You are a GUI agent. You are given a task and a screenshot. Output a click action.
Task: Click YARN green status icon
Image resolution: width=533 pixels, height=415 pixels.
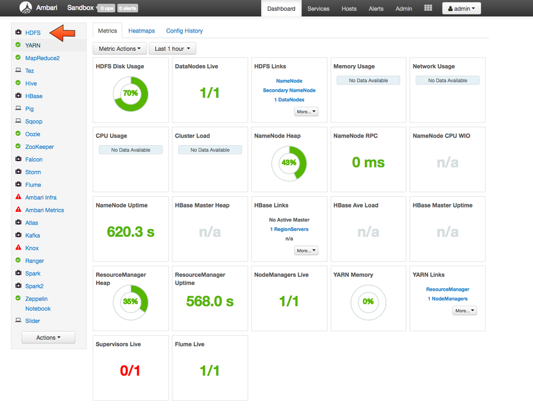pos(18,45)
